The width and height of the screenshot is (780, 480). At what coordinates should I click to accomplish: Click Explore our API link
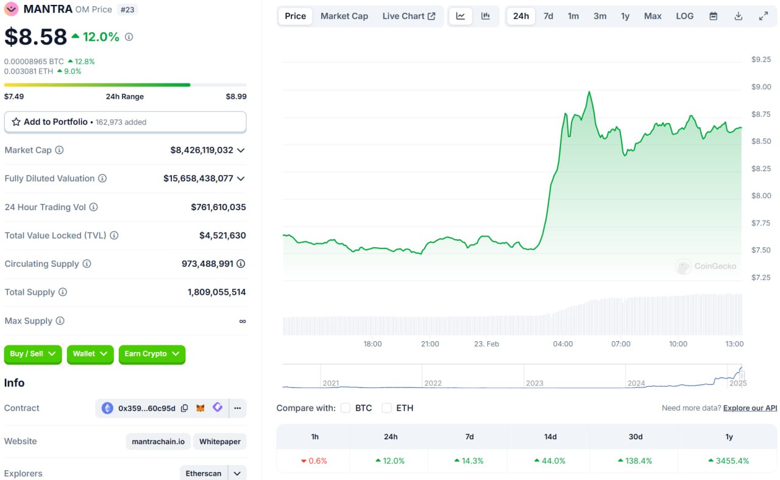(x=750, y=408)
